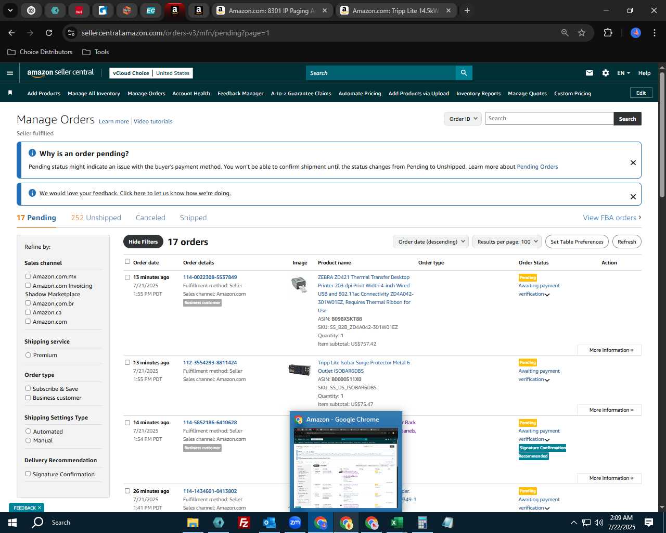The width and height of the screenshot is (666, 533).
Task: Click the ZEBRA printer product thumbnail
Action: pyautogui.click(x=299, y=284)
